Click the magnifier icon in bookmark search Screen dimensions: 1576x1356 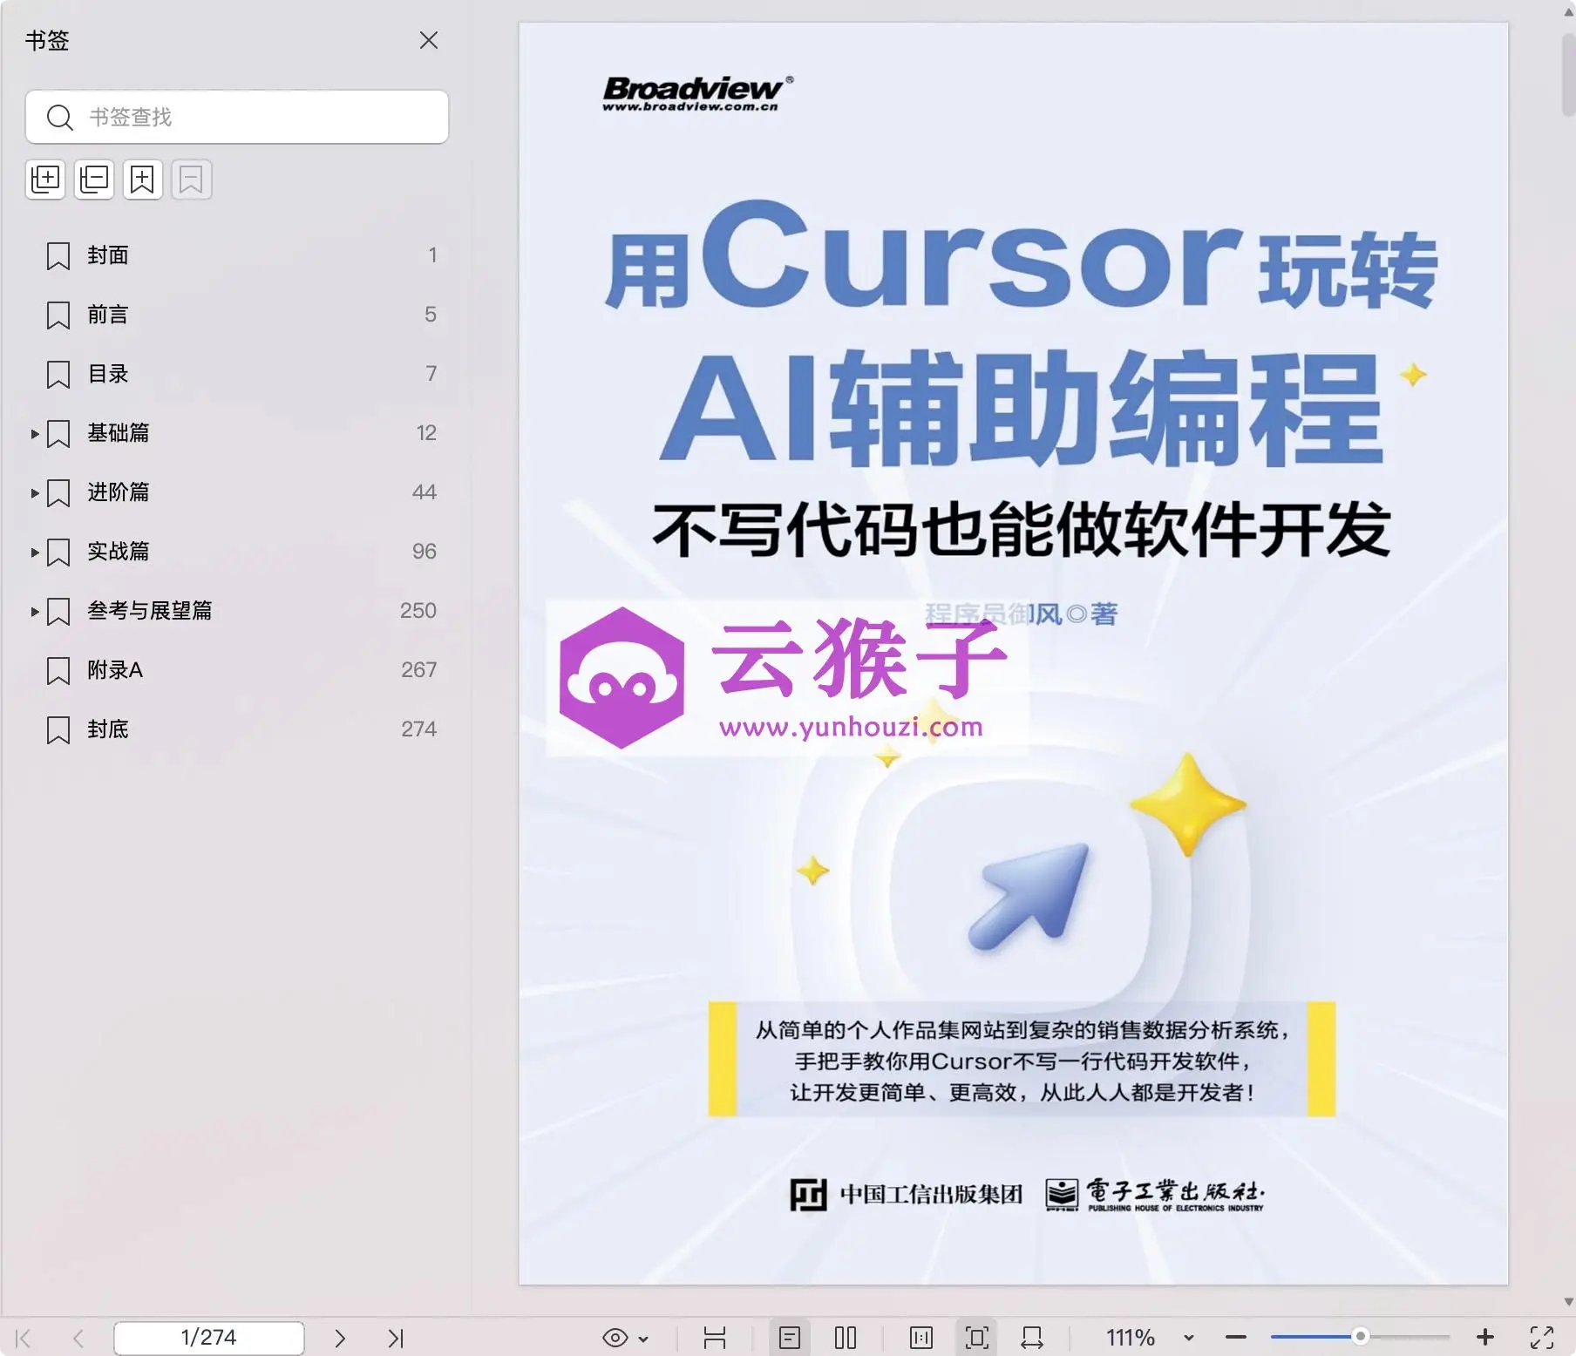tap(59, 117)
